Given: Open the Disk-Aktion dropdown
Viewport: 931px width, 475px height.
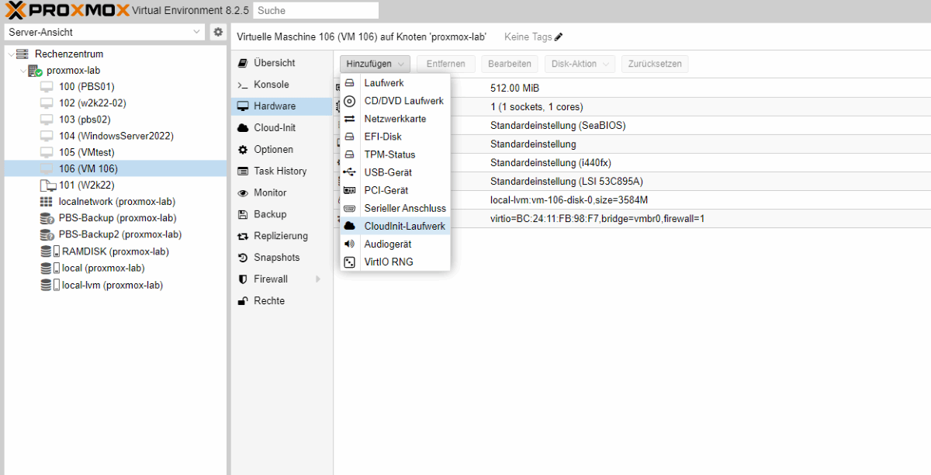Looking at the screenshot, I should point(580,64).
